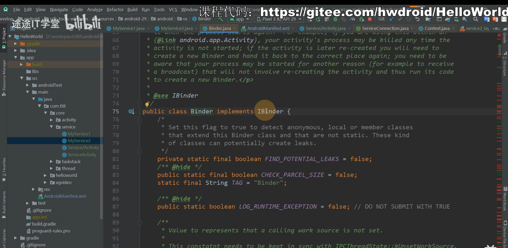Switch to MyService2.java tab
Image resolution: width=508 pixels, height=248 pixels.
177,28
